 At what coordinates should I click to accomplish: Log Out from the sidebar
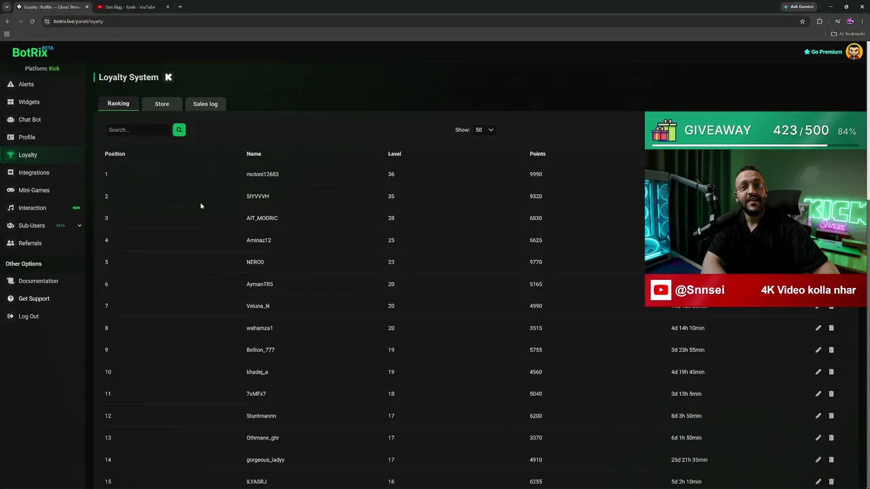(28, 316)
